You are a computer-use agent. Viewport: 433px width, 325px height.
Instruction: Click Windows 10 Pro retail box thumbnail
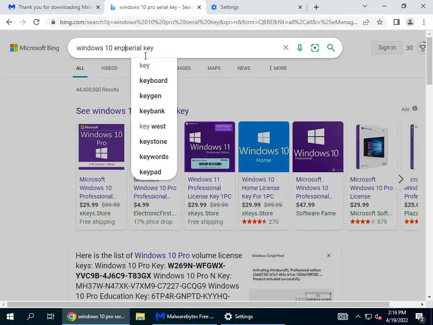point(101,147)
